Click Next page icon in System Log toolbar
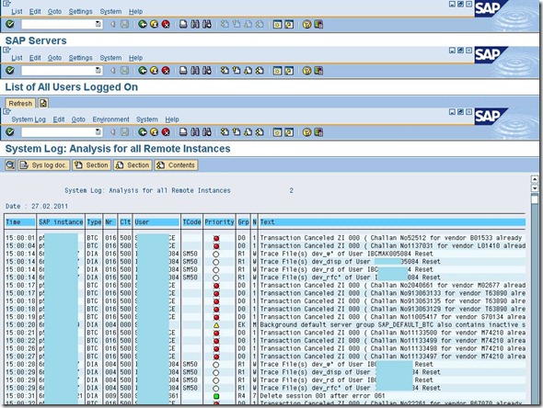The image size is (543, 408). (x=248, y=132)
